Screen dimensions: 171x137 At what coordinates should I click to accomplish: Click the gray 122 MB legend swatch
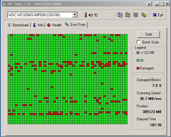138,53
